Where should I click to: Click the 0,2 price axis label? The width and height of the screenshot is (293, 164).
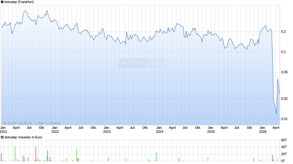[283, 31]
